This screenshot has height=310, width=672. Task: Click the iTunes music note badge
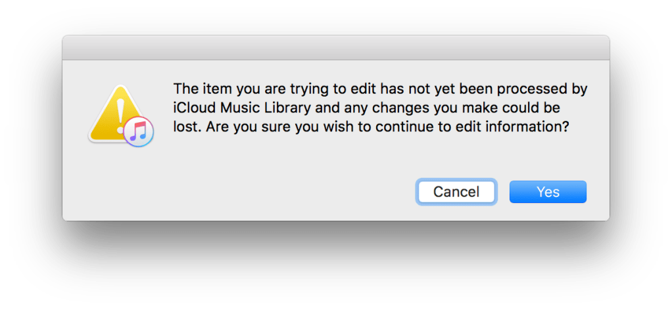pyautogui.click(x=139, y=130)
